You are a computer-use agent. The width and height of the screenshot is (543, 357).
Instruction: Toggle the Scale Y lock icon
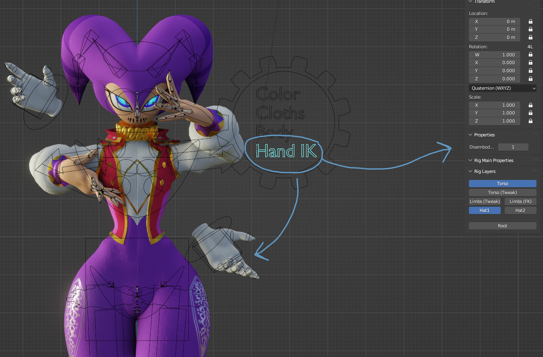[530, 113]
